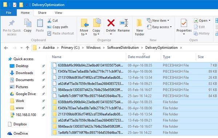The width and height of the screenshot is (218, 138).
Task: Click the Paste clipboard icon
Action: tap(40, 23)
